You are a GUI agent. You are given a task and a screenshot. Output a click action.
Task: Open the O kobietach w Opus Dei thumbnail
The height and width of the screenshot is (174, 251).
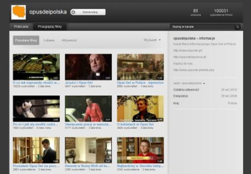pos(140,108)
